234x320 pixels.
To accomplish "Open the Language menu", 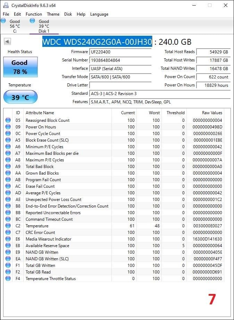I will [x=99, y=14].
